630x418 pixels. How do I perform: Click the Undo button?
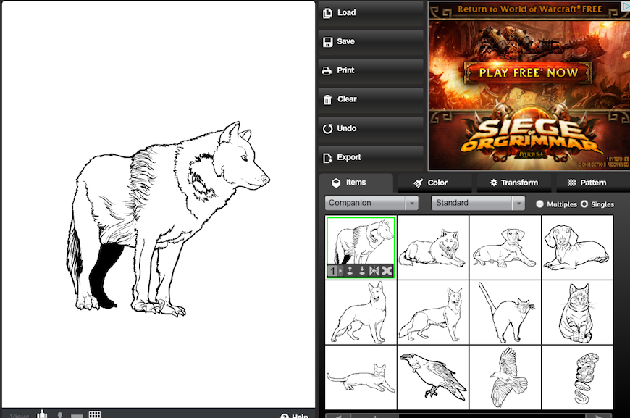370,128
